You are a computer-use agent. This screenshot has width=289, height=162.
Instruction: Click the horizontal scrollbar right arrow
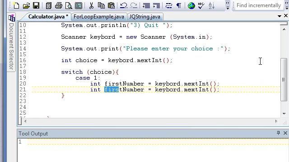pos(276,121)
